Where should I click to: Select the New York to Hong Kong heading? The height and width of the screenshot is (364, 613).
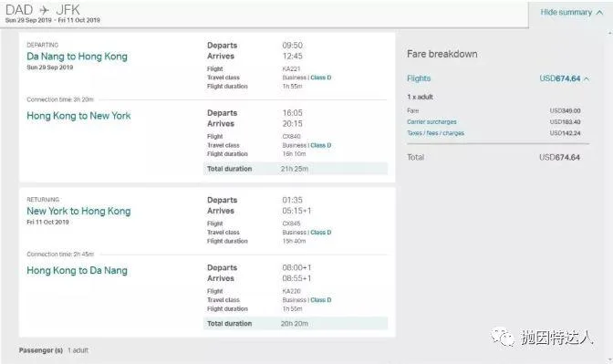click(x=78, y=211)
